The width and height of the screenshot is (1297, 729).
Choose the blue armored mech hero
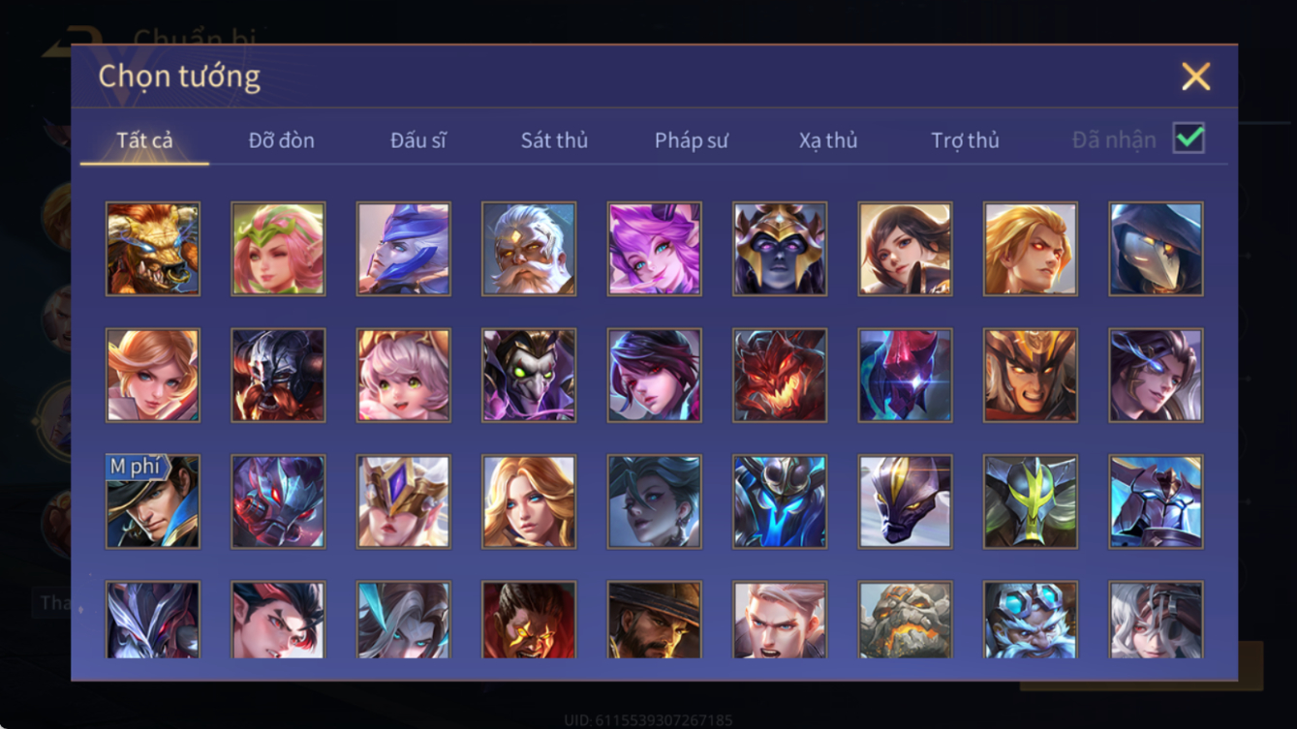[780, 501]
